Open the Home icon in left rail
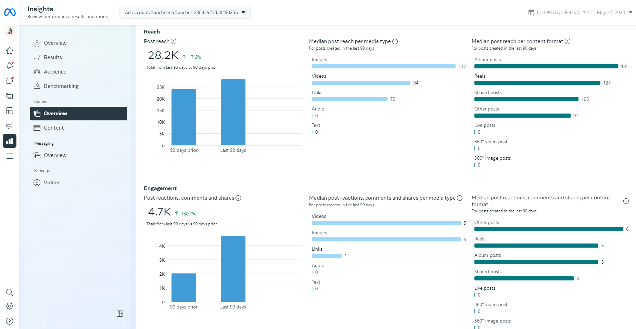The height and width of the screenshot is (329, 636). click(10, 51)
